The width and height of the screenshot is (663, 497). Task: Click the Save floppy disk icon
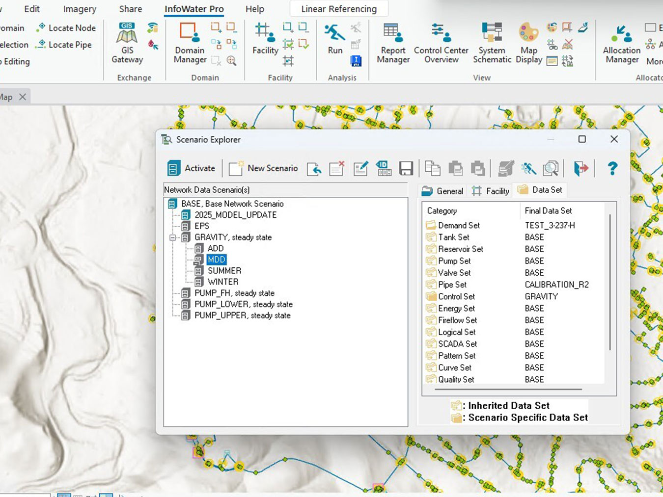coord(406,168)
